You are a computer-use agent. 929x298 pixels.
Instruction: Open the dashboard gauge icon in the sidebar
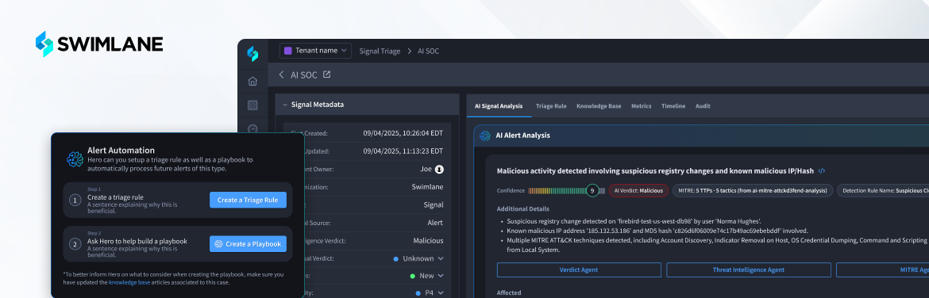252,129
